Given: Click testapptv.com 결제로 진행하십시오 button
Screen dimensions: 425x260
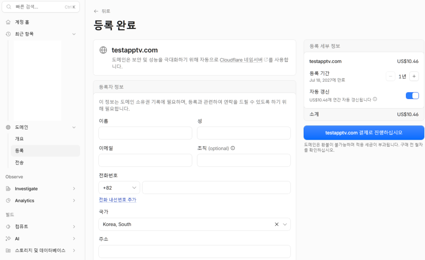Looking at the screenshot, I should pyautogui.click(x=364, y=133).
